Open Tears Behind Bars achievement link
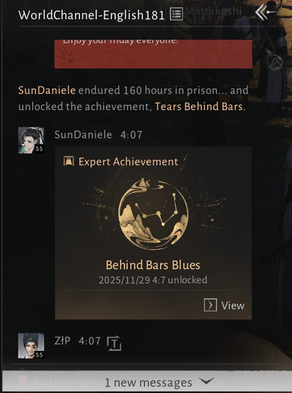 (198, 106)
